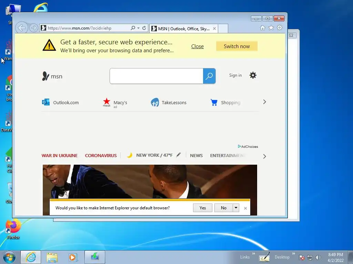Click the Show desktop strip at taskbar end

(x=351, y=257)
